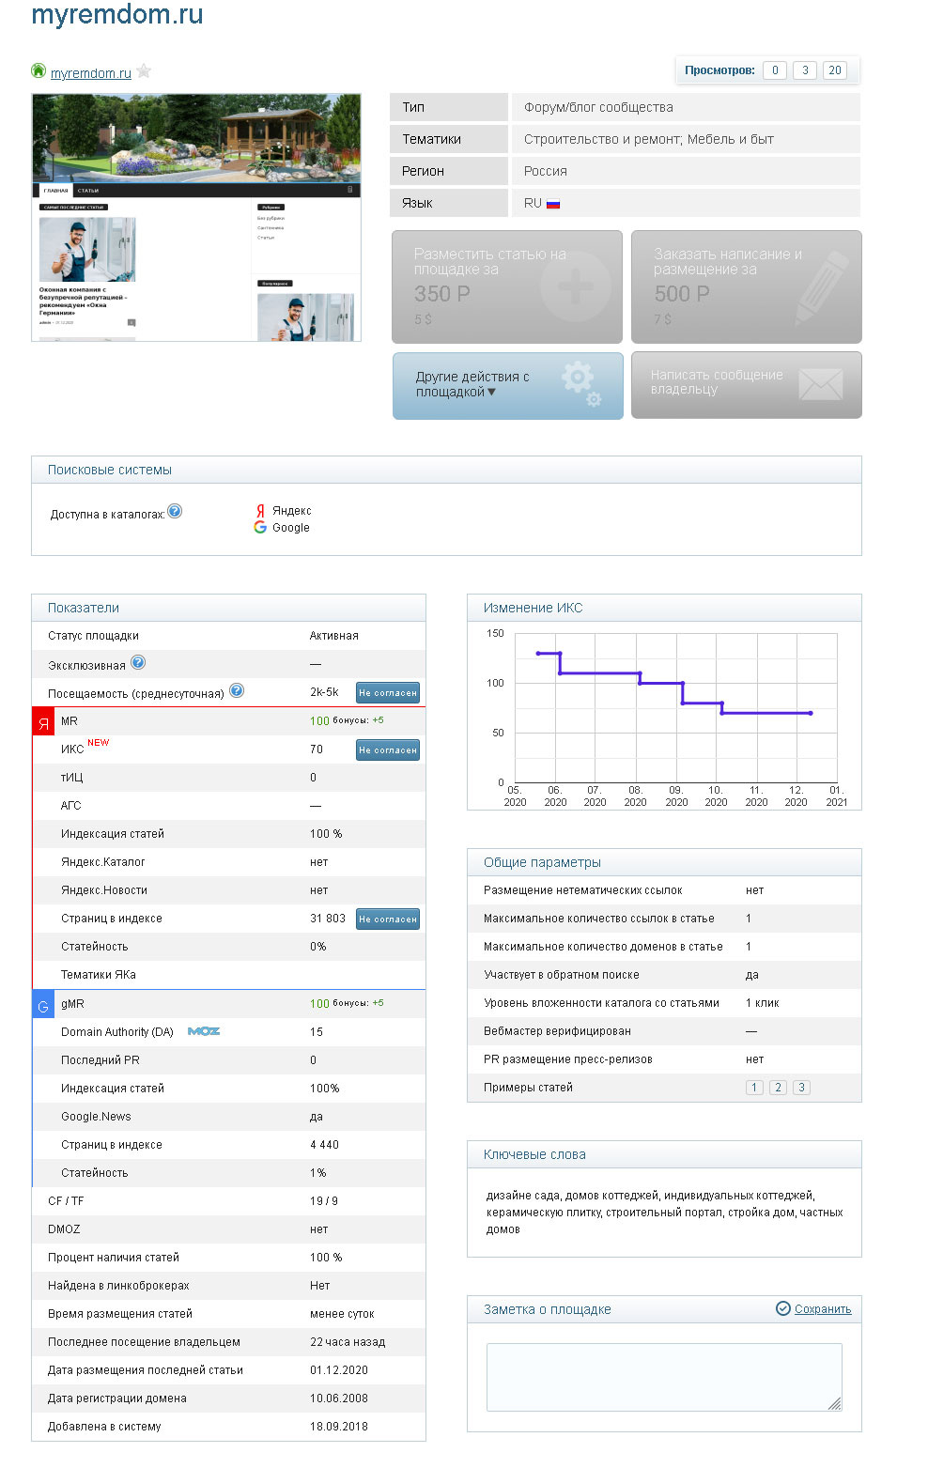Click 'Разместить статью на площадке за 350 Р' button

[x=507, y=286]
